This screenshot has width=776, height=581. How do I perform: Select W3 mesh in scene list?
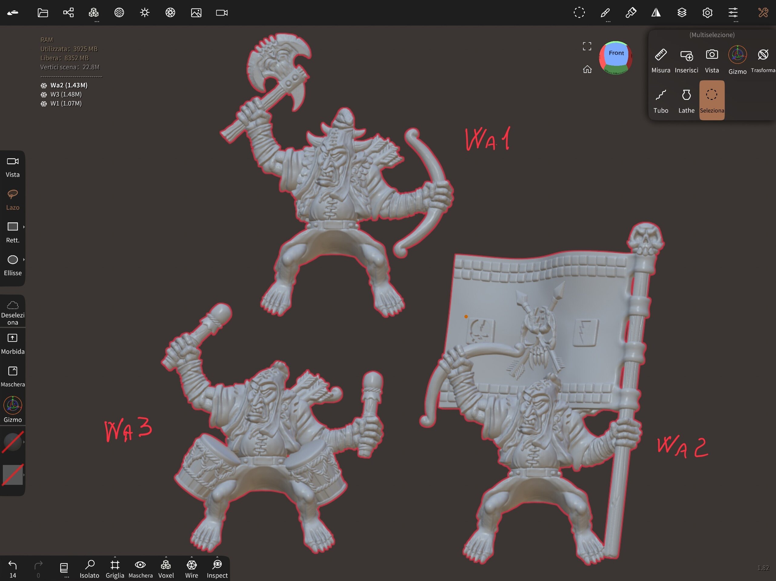[x=66, y=94]
